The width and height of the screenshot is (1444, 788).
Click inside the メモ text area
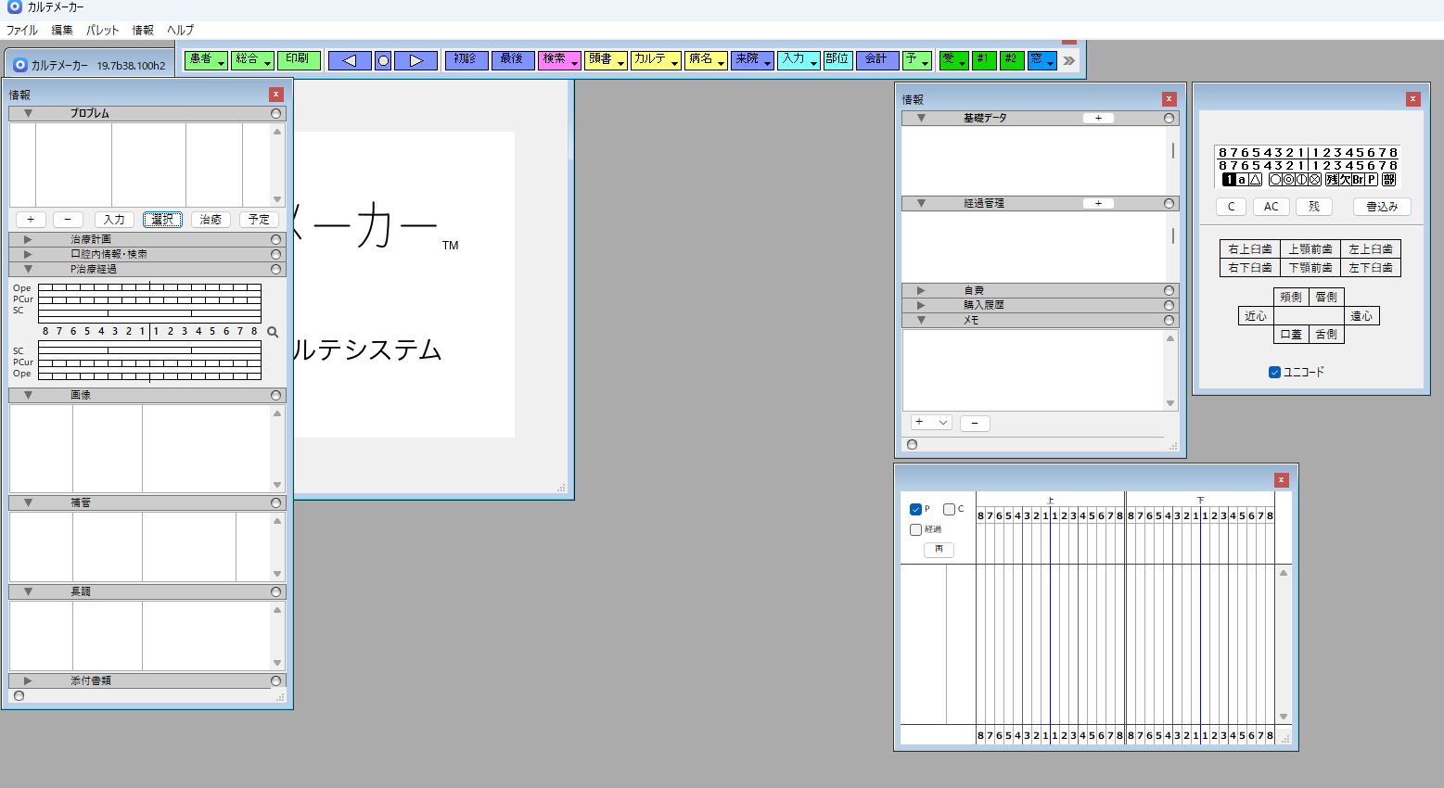point(1032,370)
